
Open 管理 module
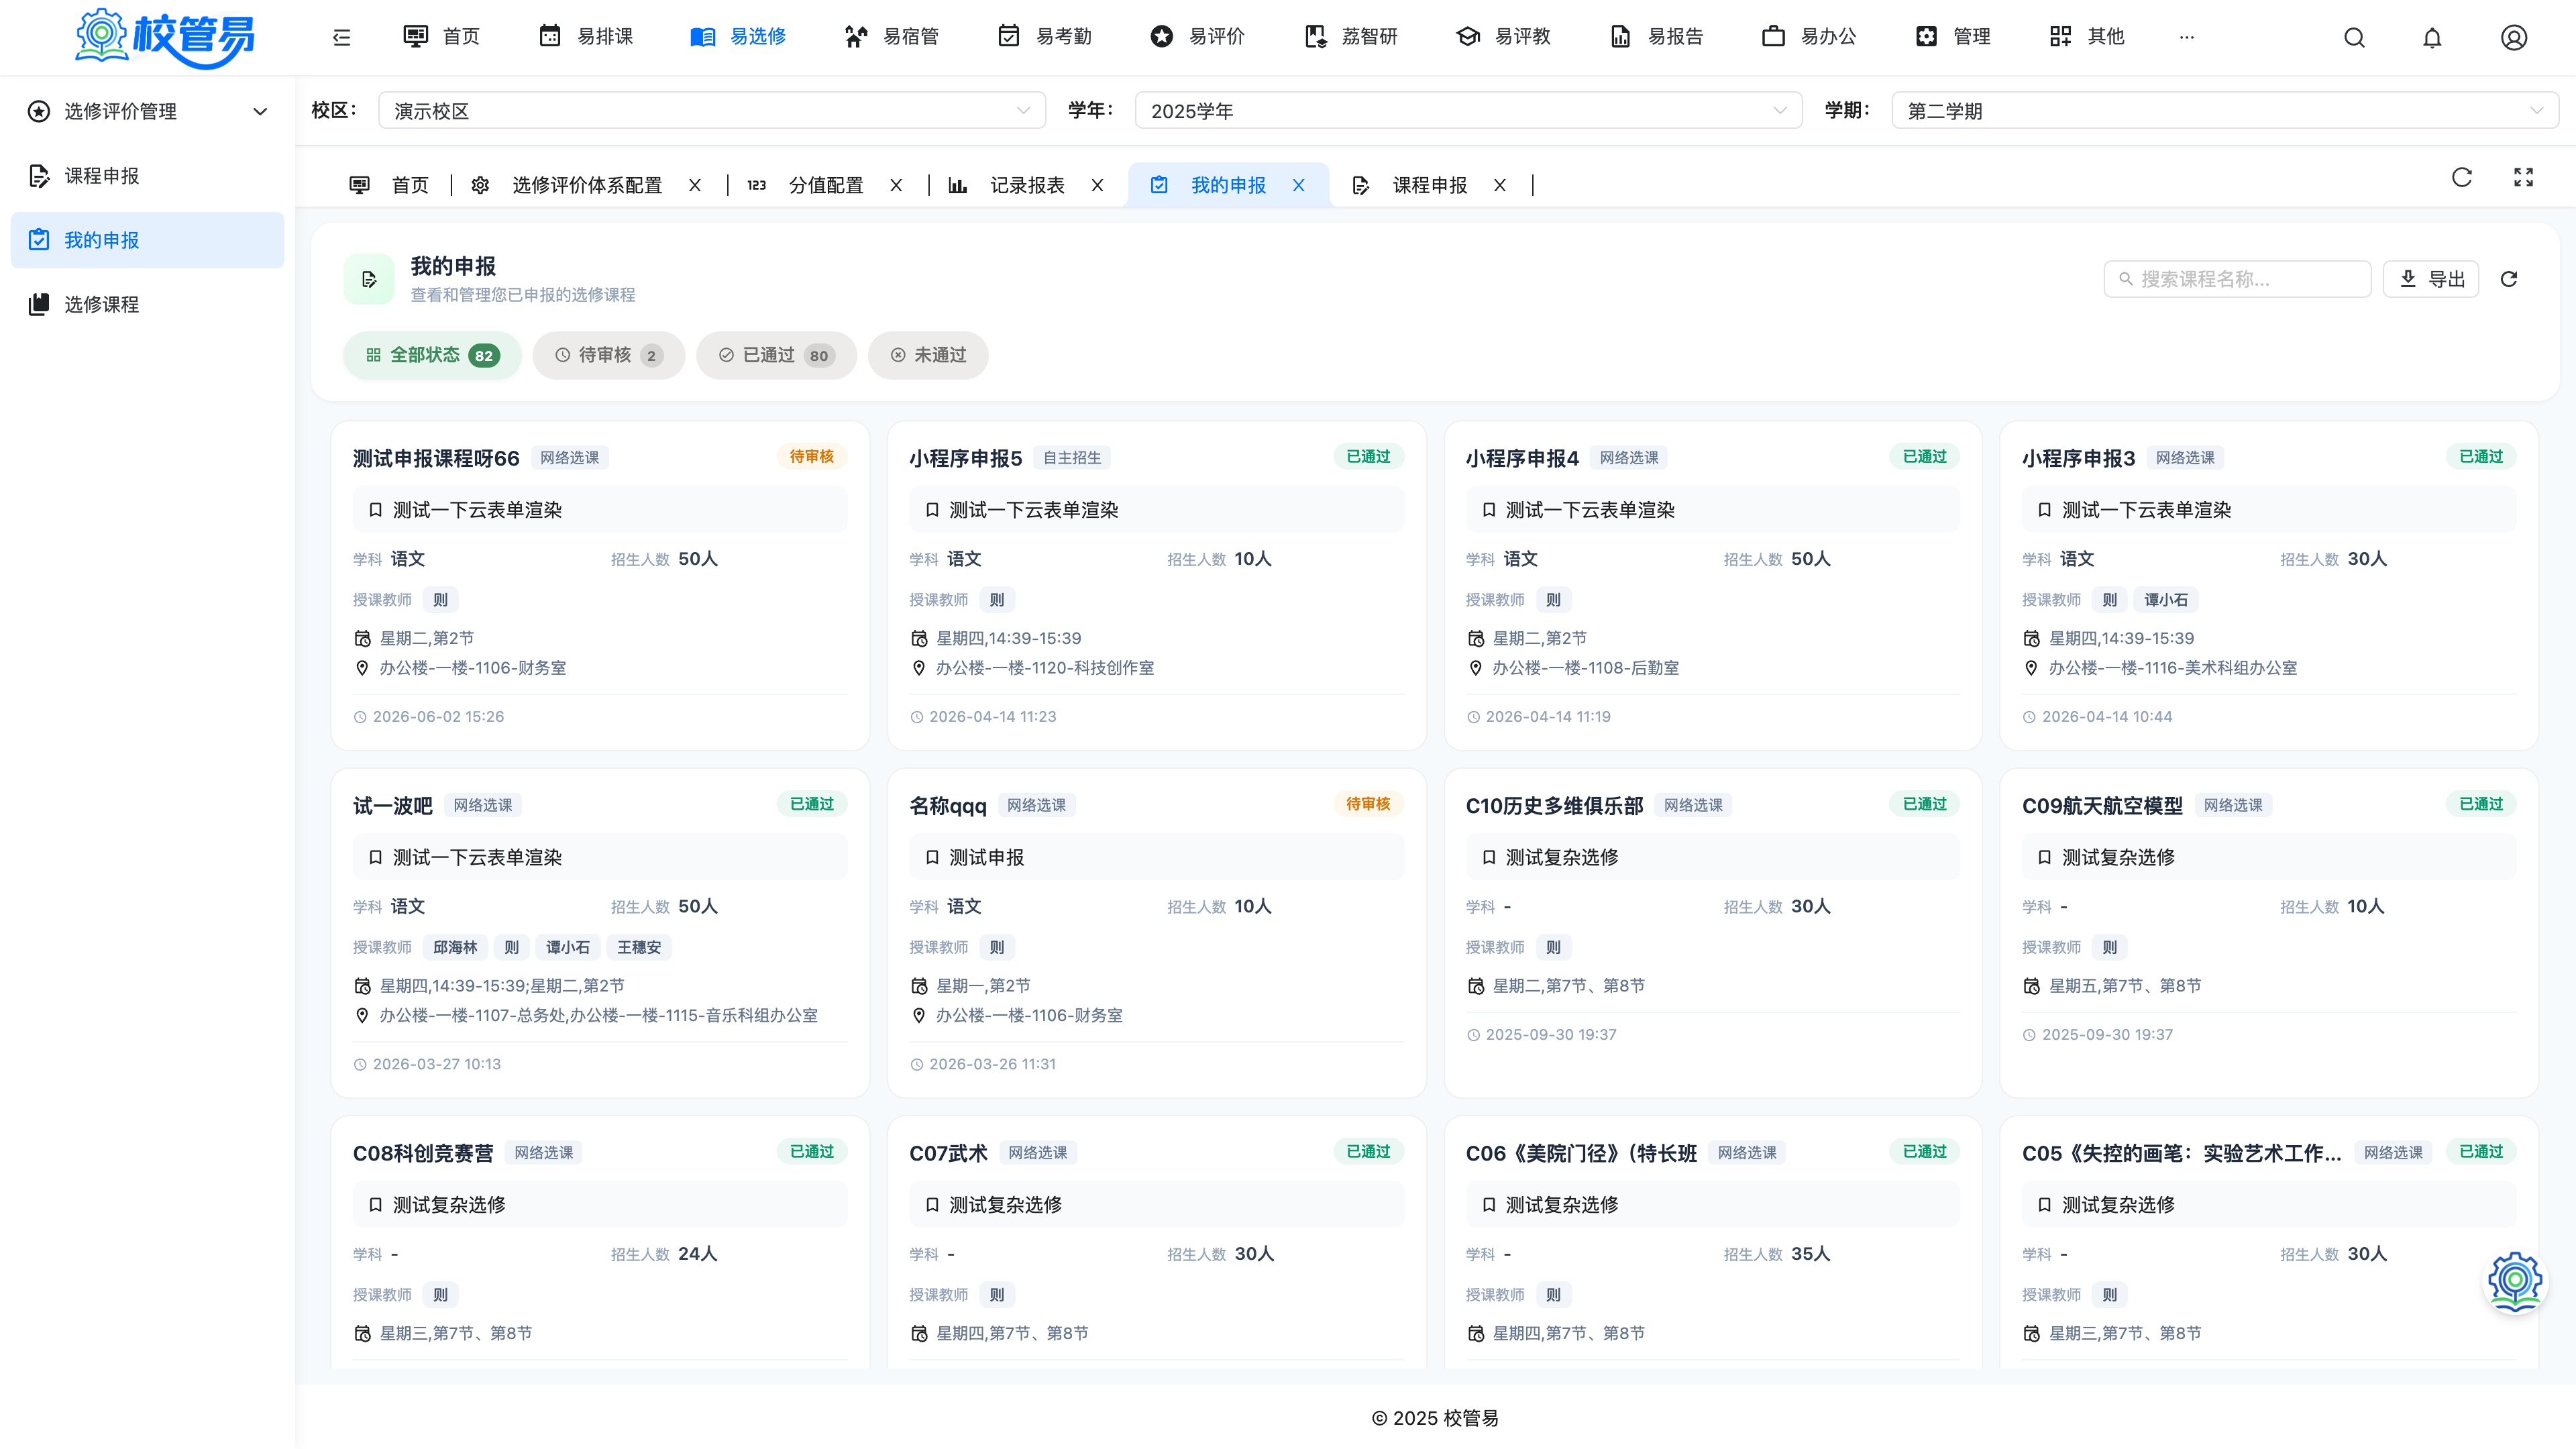coord(1953,37)
